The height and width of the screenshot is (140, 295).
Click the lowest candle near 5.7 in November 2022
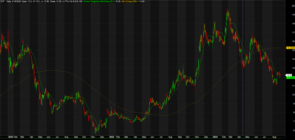pos(96,132)
